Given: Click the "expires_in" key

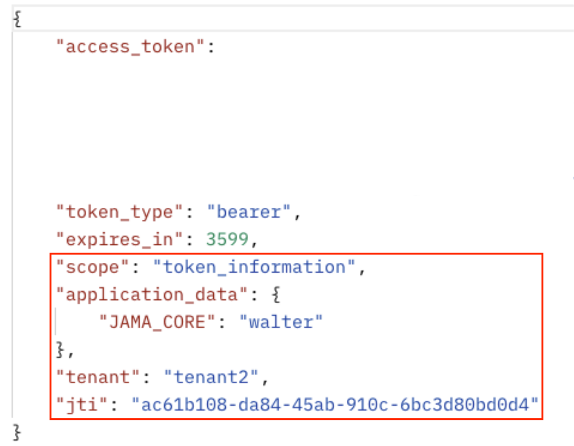Looking at the screenshot, I should coord(120,239).
